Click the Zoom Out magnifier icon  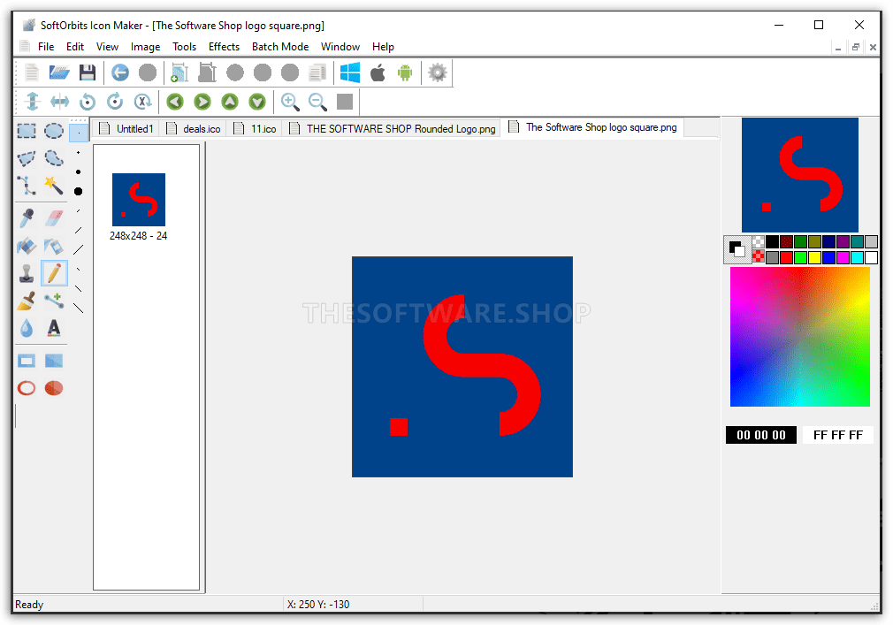(317, 102)
